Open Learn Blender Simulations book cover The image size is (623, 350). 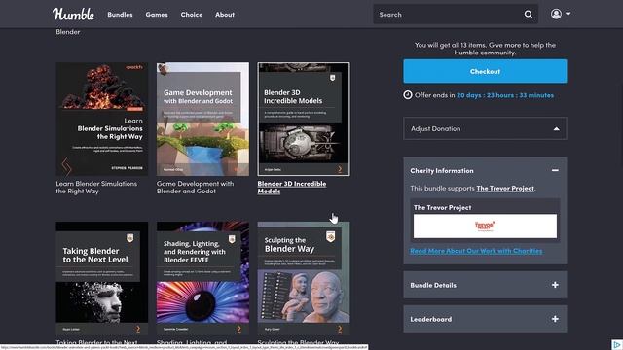[x=101, y=119]
